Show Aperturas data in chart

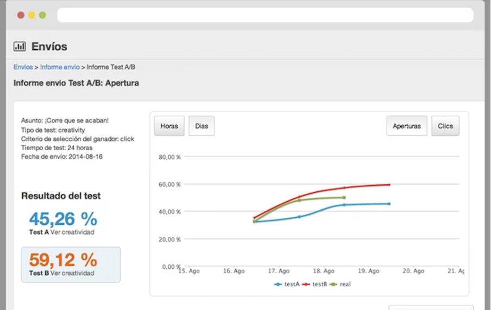pyautogui.click(x=407, y=126)
